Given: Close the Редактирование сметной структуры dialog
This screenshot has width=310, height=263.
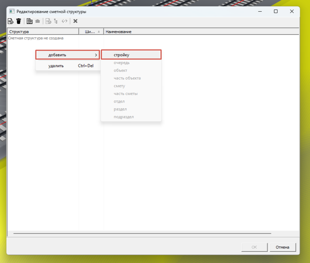Looking at the screenshot, I should coord(292,12).
